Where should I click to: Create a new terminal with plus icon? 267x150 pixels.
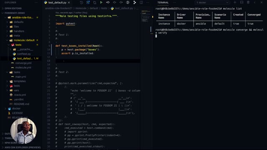pos(235,2)
